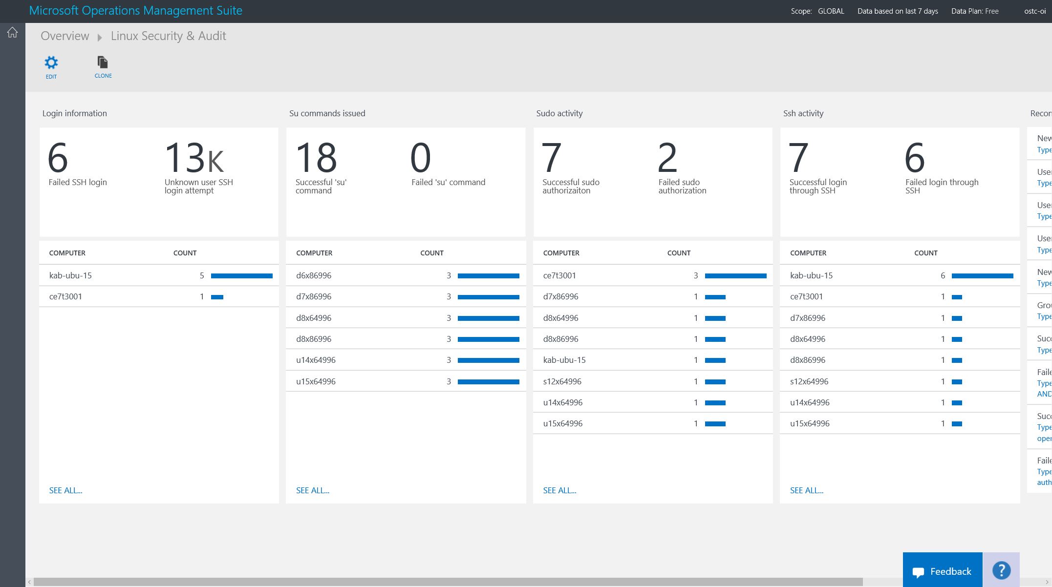Click Data based on last 7 days

pos(898,11)
